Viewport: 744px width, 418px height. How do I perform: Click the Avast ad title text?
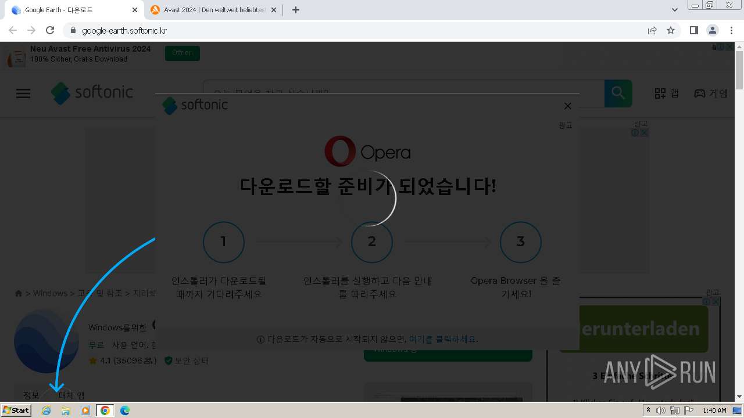pyautogui.click(x=90, y=49)
